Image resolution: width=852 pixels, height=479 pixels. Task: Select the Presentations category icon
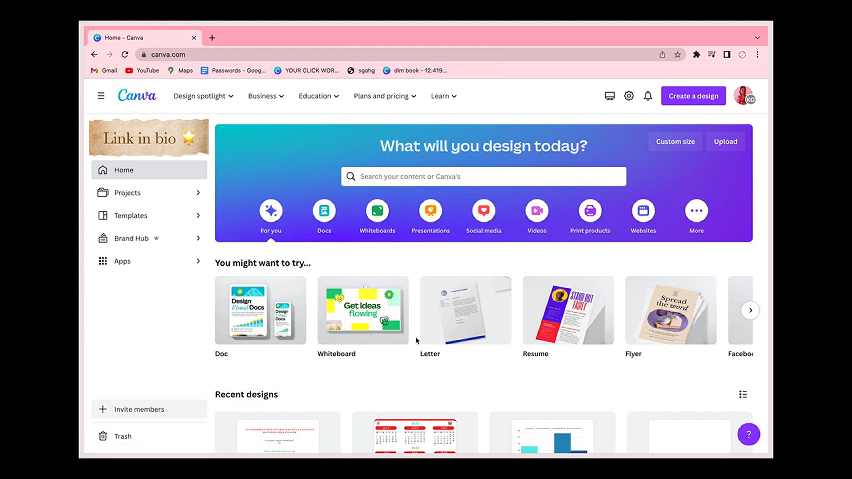(x=430, y=211)
